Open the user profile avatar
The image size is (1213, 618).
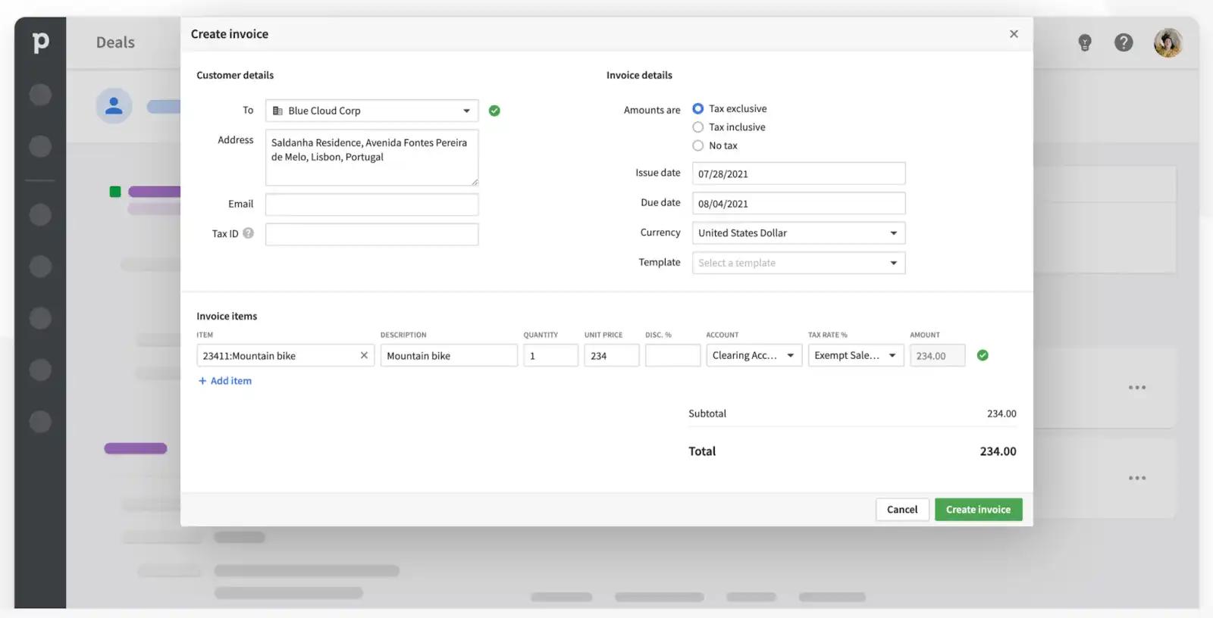click(x=1168, y=43)
